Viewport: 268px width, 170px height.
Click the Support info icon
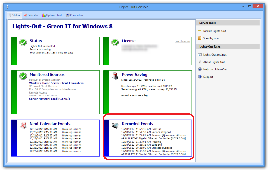[200, 77]
